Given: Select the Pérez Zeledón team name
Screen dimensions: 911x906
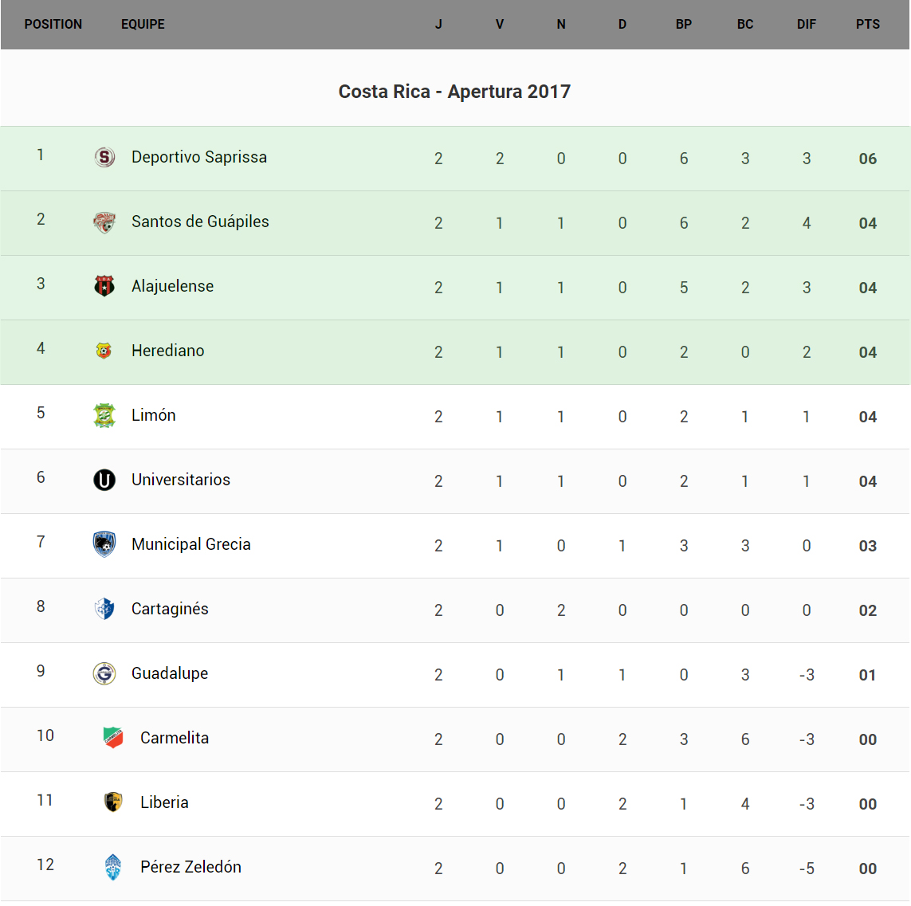Looking at the screenshot, I should pos(190,868).
